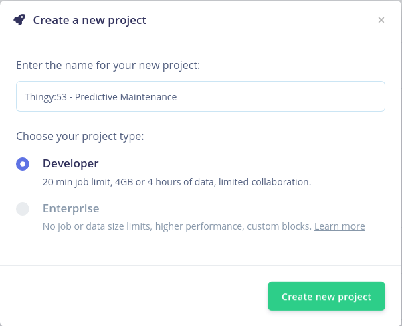Click the rocket icon in dialog header
The height and width of the screenshot is (326, 402).
pos(19,20)
